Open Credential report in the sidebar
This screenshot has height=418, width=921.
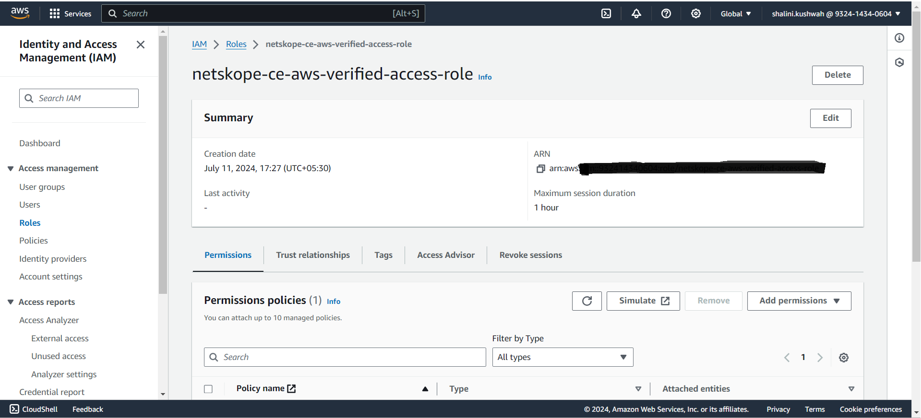pyautogui.click(x=52, y=392)
